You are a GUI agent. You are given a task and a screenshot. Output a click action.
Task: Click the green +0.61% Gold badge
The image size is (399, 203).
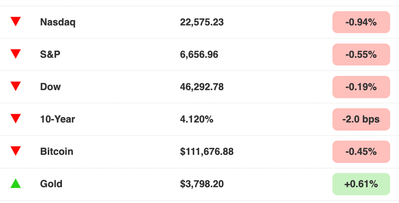pyautogui.click(x=361, y=184)
